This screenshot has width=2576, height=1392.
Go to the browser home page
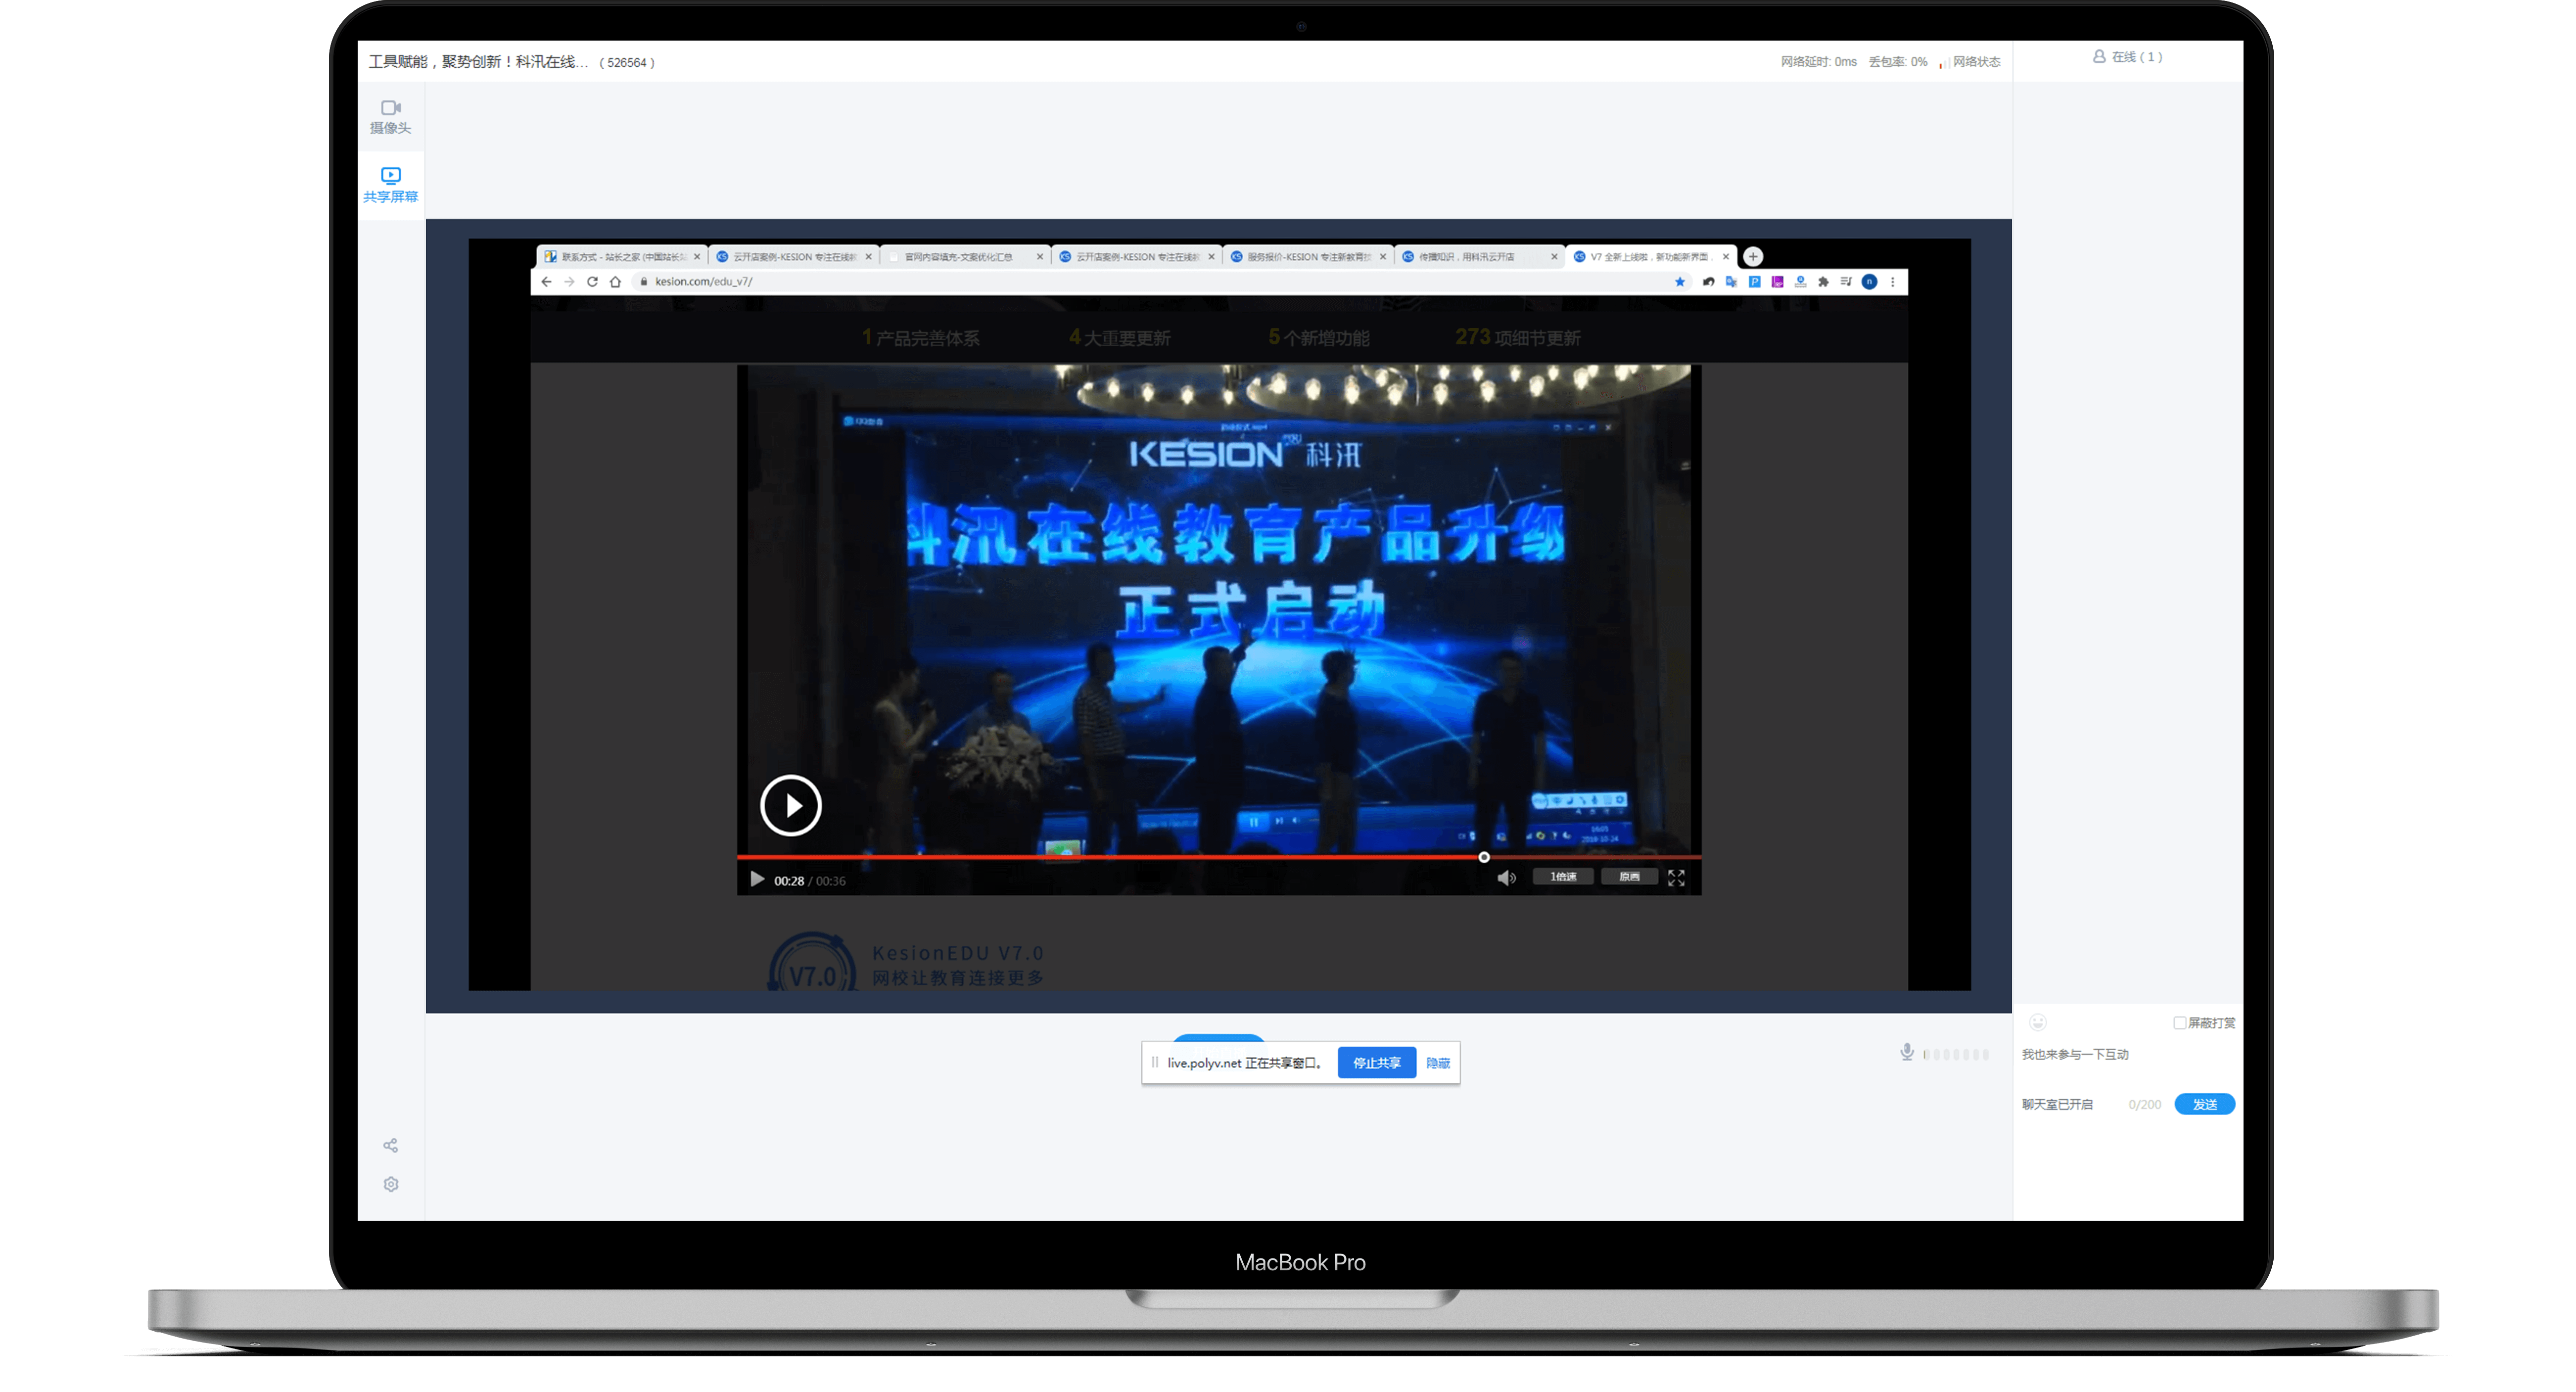pyautogui.click(x=615, y=282)
